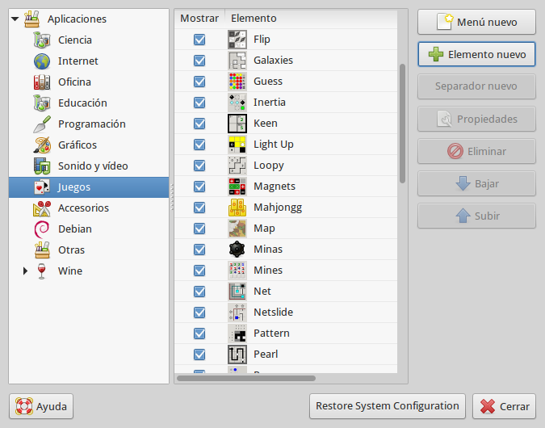Expand the Wine category

(x=26, y=271)
